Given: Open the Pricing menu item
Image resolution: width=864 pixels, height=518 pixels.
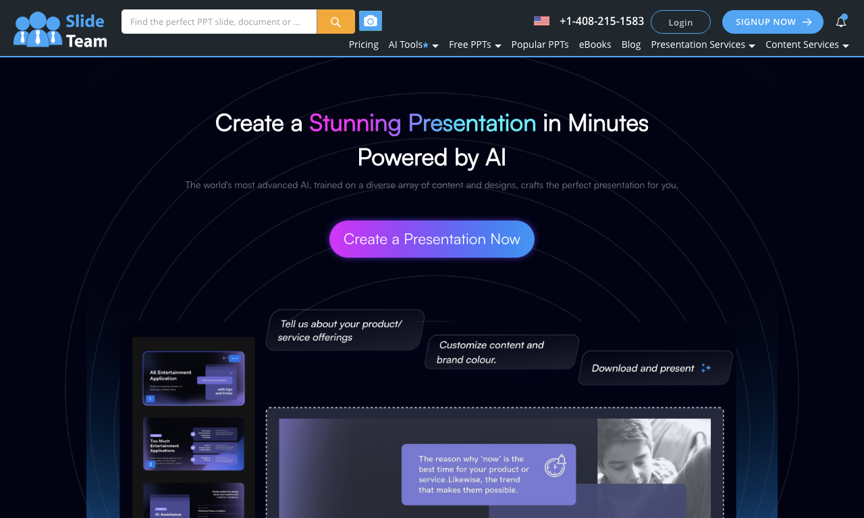Looking at the screenshot, I should (x=364, y=45).
